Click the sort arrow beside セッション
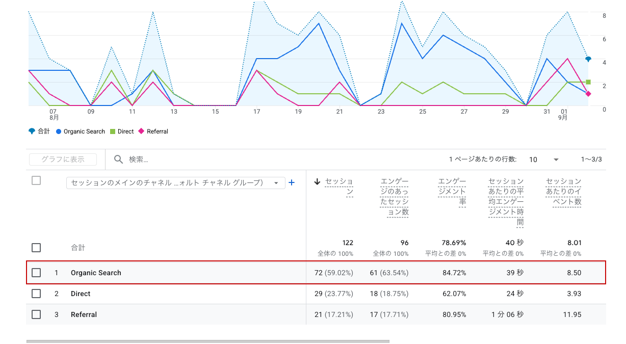 click(317, 181)
